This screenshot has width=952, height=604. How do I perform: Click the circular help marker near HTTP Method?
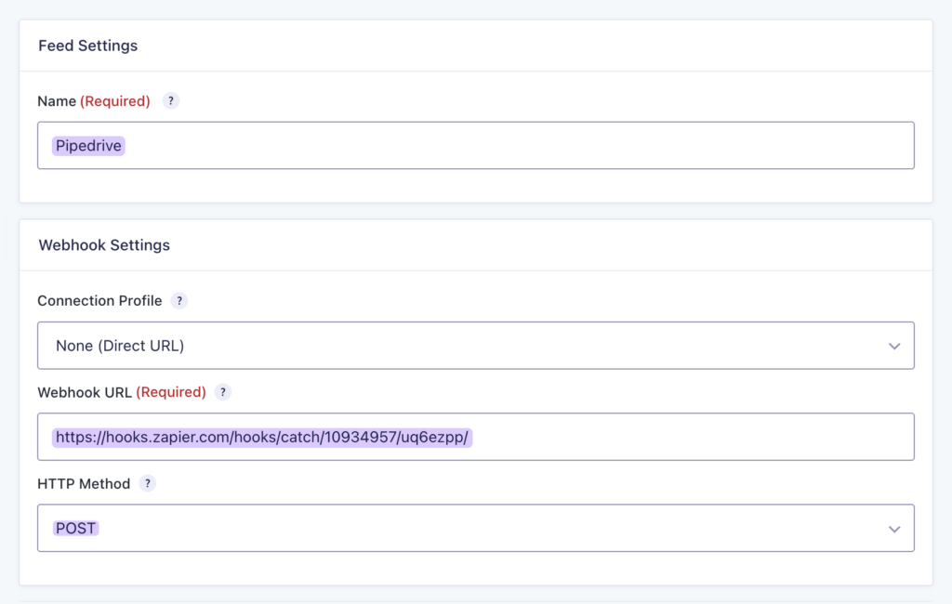[x=147, y=483]
